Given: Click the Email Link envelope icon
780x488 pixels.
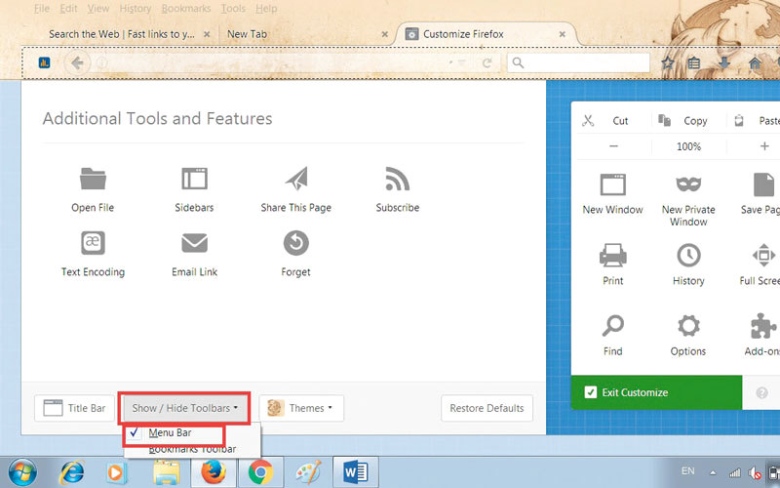Looking at the screenshot, I should click(194, 243).
